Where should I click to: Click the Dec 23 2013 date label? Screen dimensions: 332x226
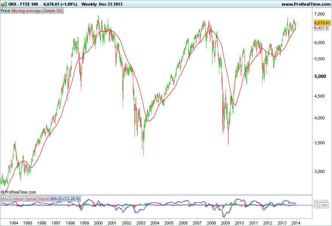(111, 4)
